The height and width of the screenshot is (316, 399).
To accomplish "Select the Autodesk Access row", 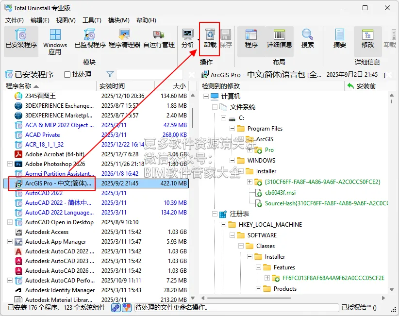I will [96, 232].
